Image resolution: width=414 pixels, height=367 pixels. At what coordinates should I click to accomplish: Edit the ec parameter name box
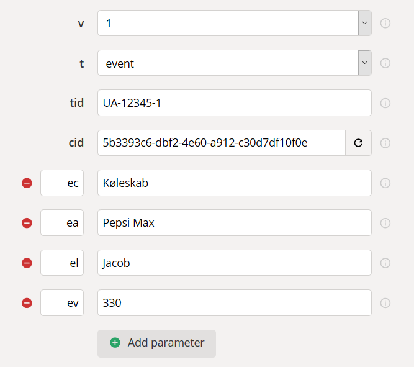pyautogui.click(x=62, y=183)
